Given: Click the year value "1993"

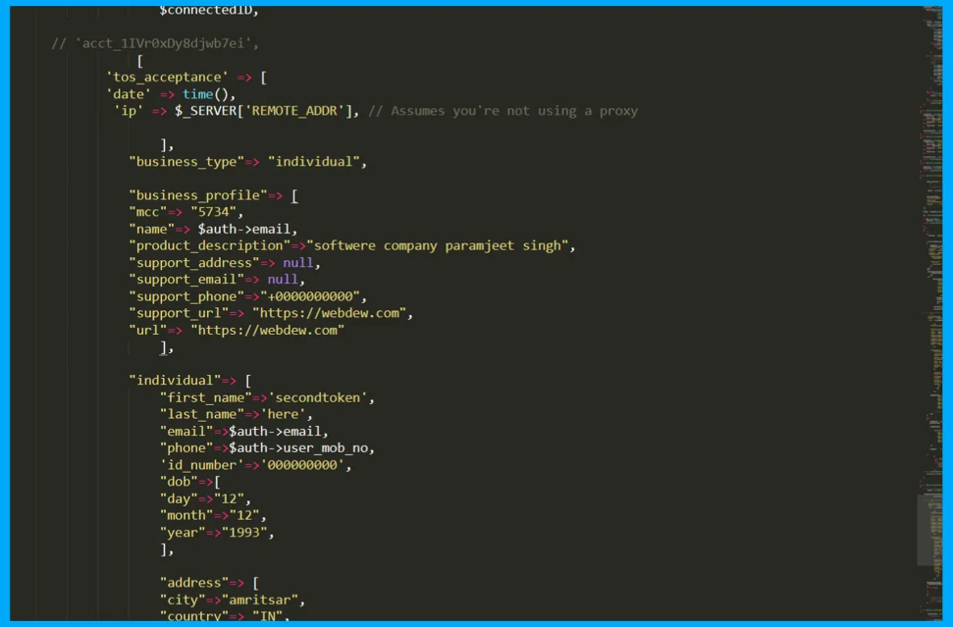Looking at the screenshot, I should (x=247, y=532).
